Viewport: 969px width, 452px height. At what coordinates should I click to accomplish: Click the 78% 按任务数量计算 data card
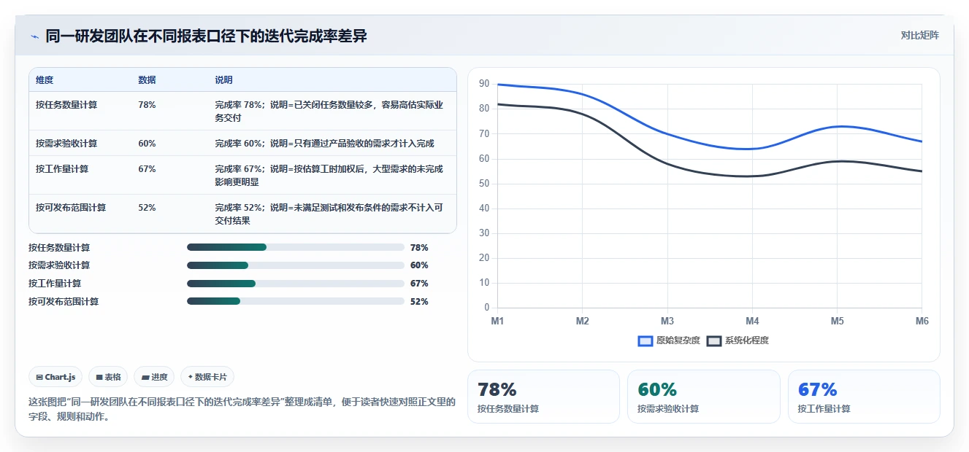tap(543, 397)
